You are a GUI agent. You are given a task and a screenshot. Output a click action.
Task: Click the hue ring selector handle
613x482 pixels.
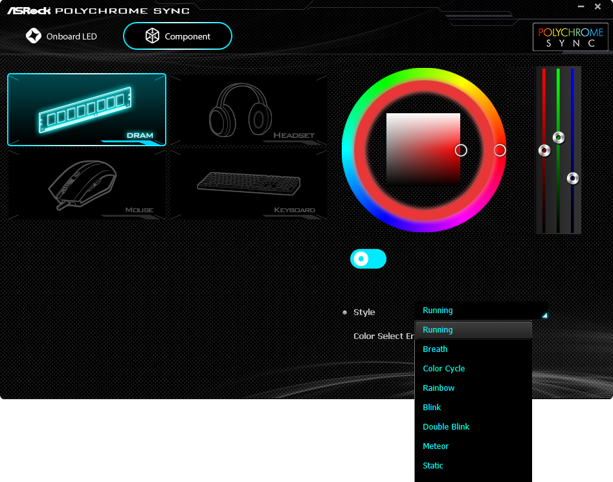point(500,150)
